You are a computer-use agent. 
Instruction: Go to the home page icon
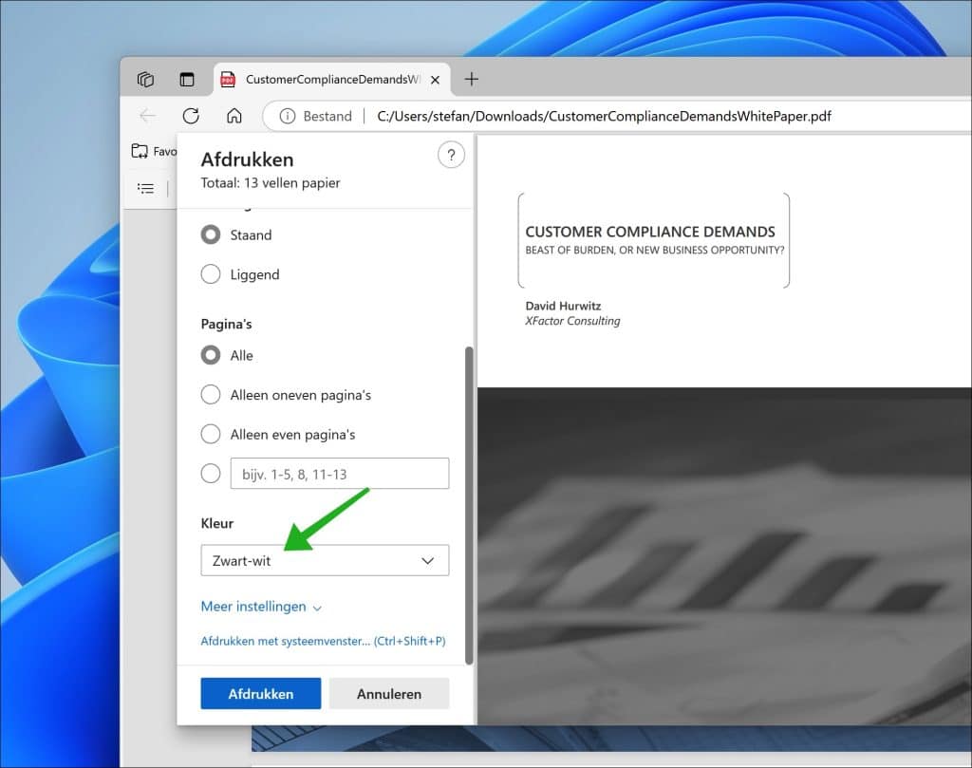click(234, 116)
